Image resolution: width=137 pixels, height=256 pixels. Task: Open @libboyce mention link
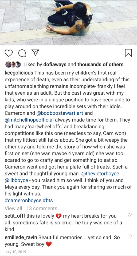pos(16,181)
